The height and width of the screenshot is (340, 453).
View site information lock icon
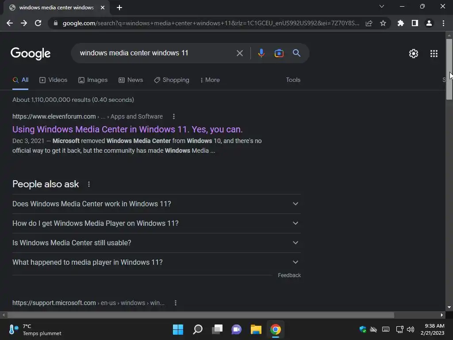click(55, 23)
